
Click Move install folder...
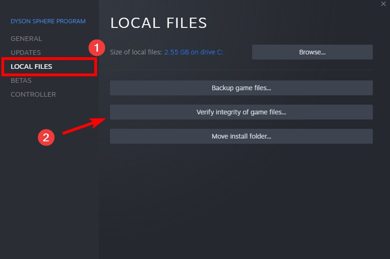coord(241,136)
